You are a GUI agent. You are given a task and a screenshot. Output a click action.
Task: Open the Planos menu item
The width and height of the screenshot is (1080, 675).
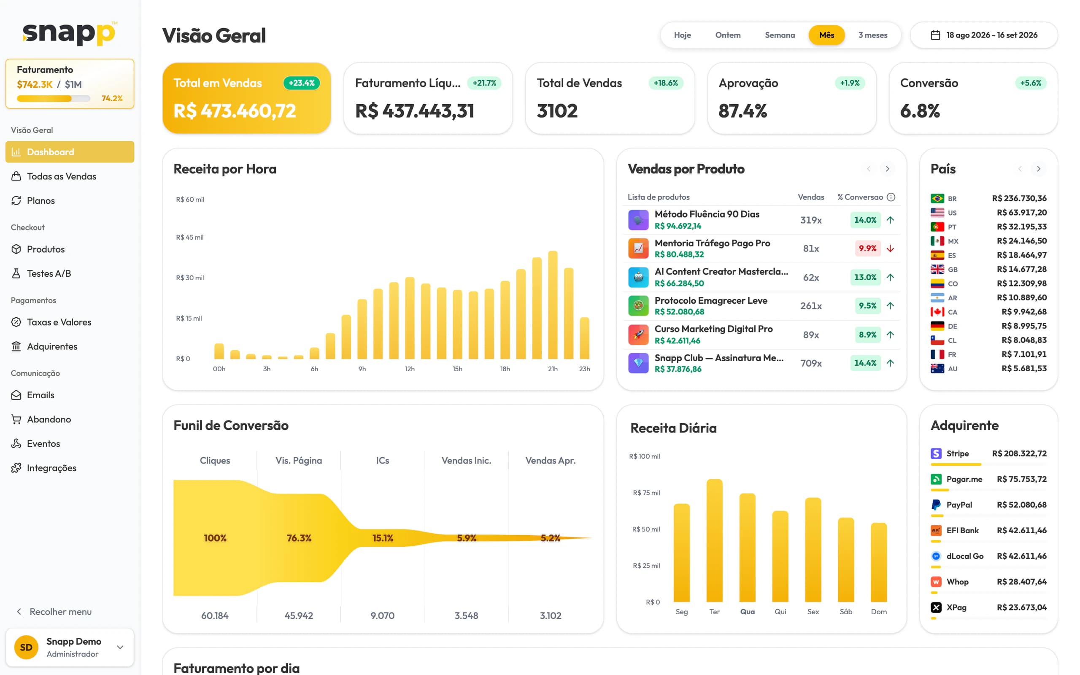pyautogui.click(x=70, y=200)
